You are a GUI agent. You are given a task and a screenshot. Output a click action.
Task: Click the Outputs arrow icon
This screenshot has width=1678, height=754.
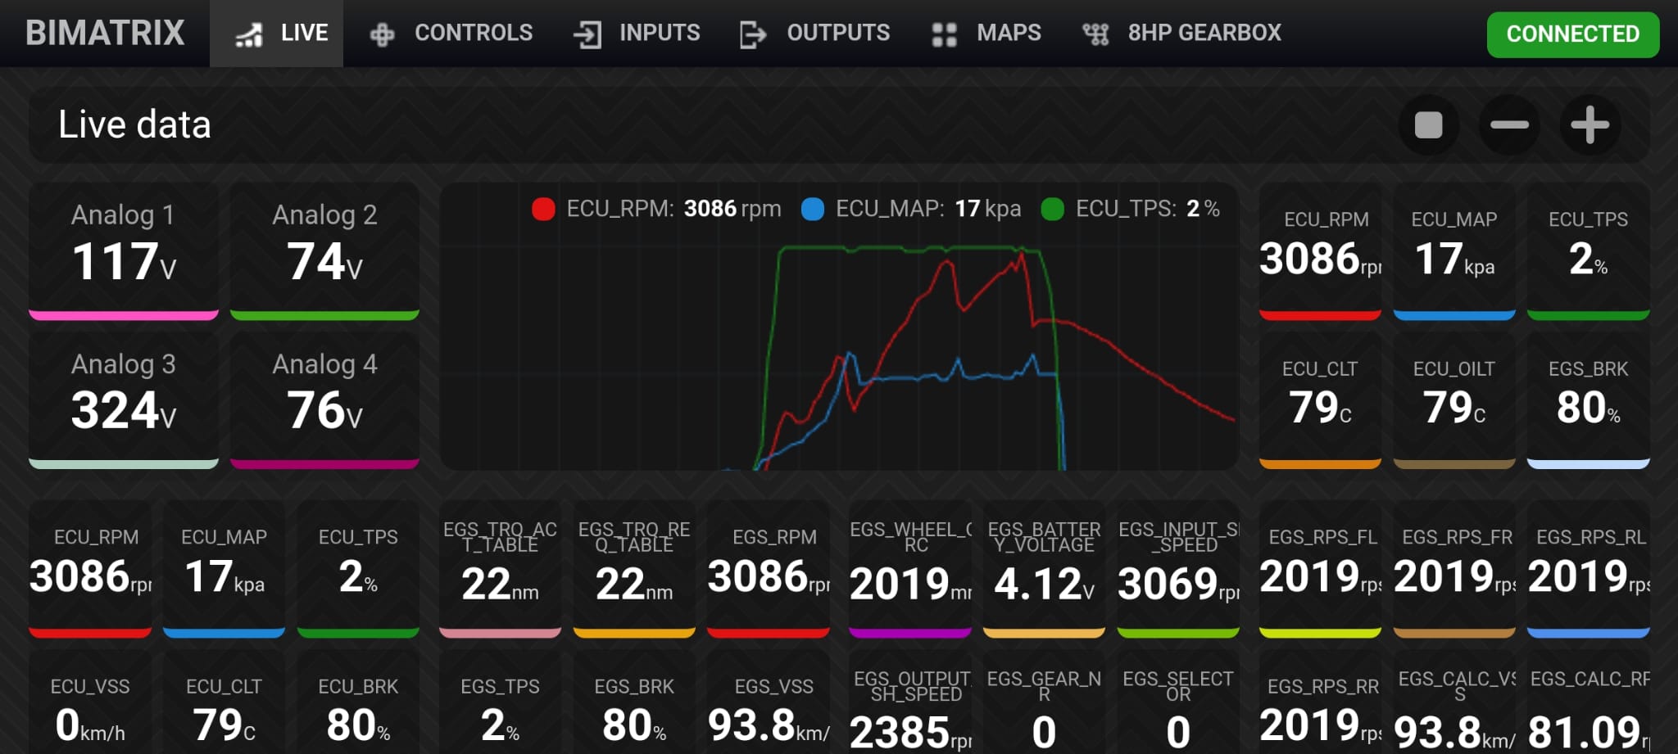(x=752, y=34)
